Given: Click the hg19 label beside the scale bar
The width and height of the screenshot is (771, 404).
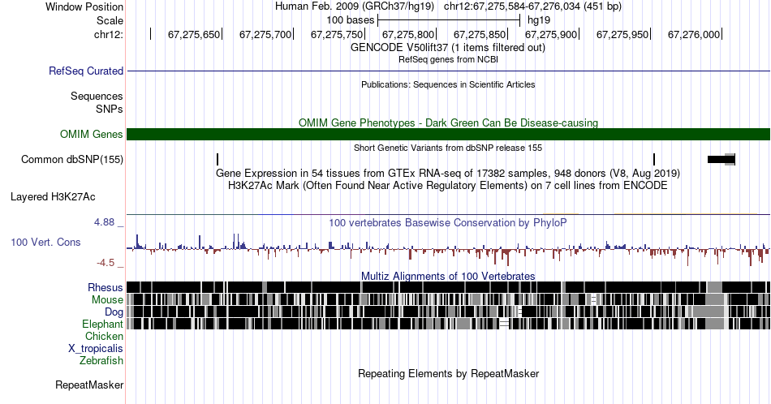Looking at the screenshot, I should [x=539, y=20].
